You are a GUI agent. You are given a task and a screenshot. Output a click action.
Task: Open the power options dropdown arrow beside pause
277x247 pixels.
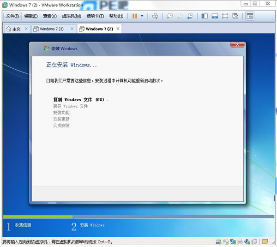click(x=142, y=16)
